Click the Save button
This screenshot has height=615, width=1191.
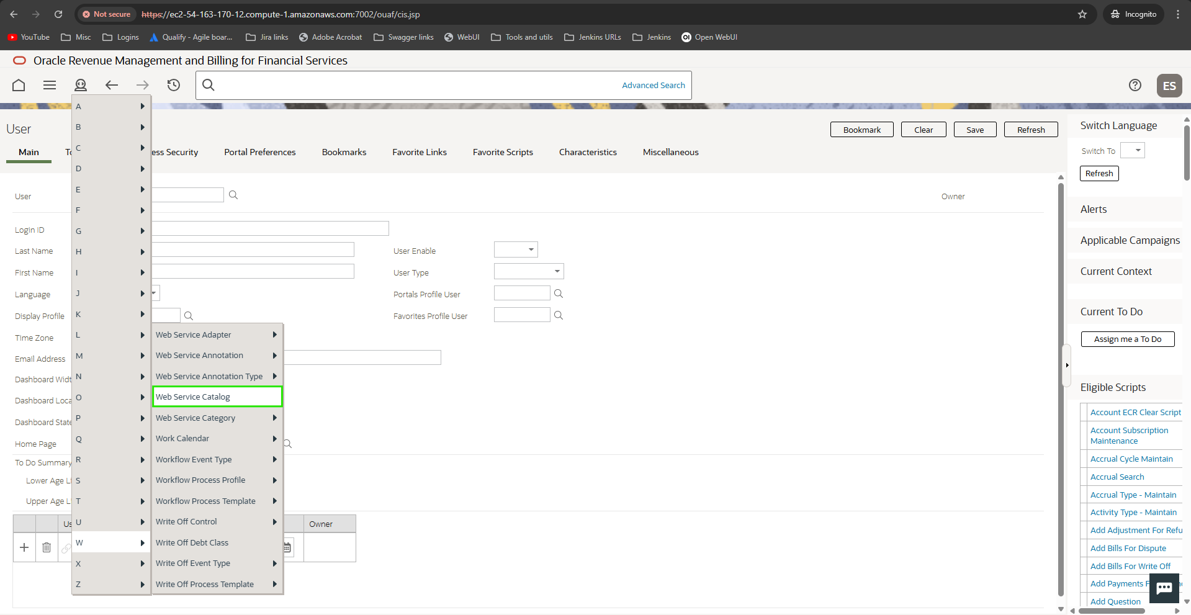coord(974,130)
